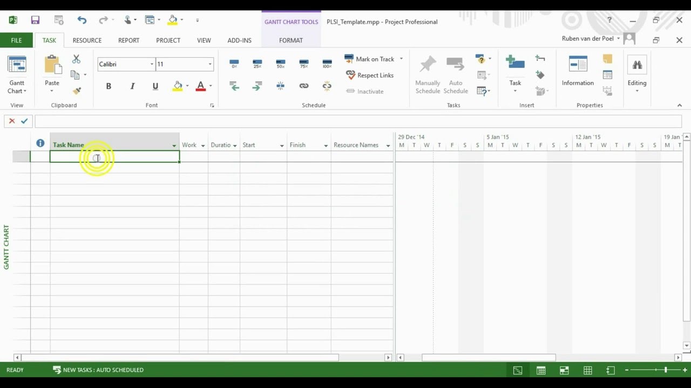Switch to Gantt Chart view in status bar
Screen dimensions: 691x388
coord(518,370)
